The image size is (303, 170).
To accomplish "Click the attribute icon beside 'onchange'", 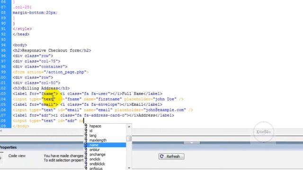I will click(86, 154).
